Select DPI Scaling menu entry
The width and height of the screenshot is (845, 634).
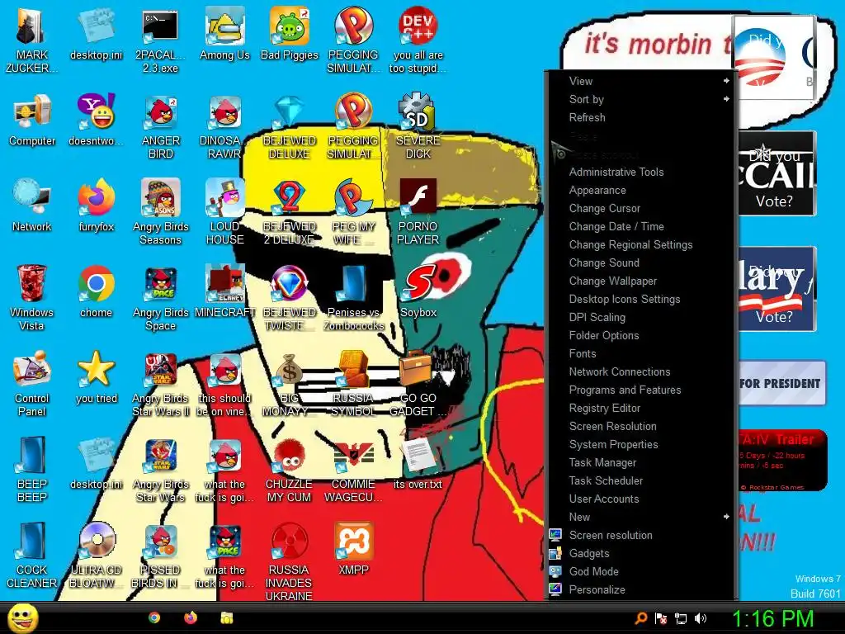pyautogui.click(x=640, y=317)
